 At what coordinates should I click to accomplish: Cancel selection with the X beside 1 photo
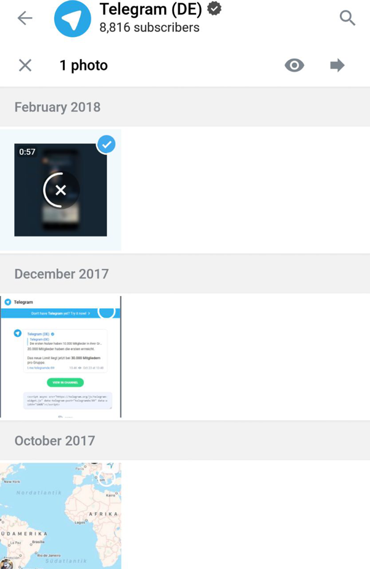[25, 65]
